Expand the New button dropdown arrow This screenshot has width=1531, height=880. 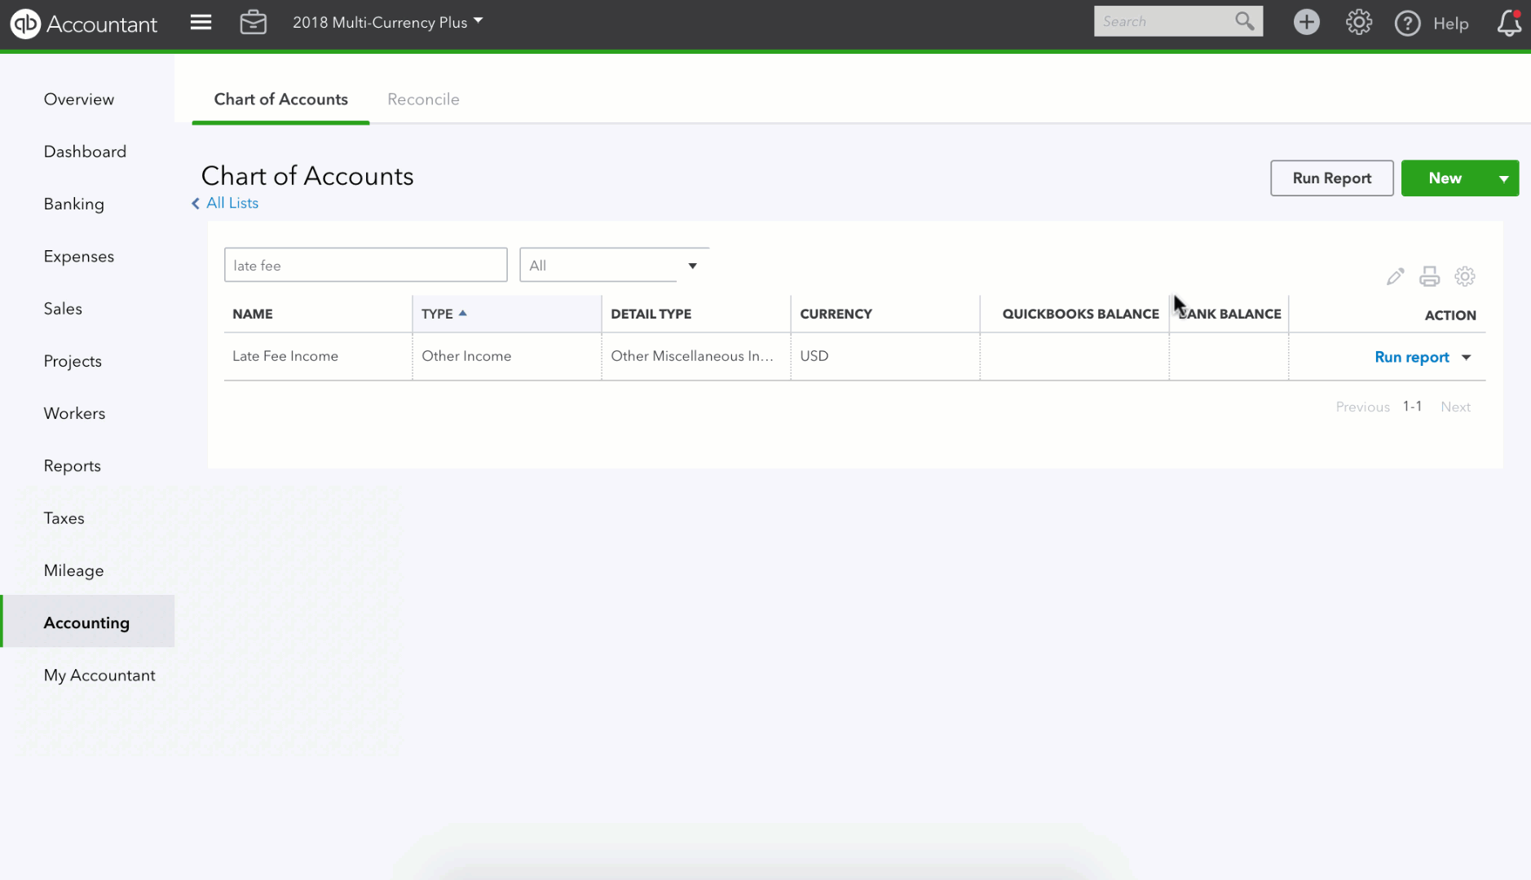(x=1502, y=178)
